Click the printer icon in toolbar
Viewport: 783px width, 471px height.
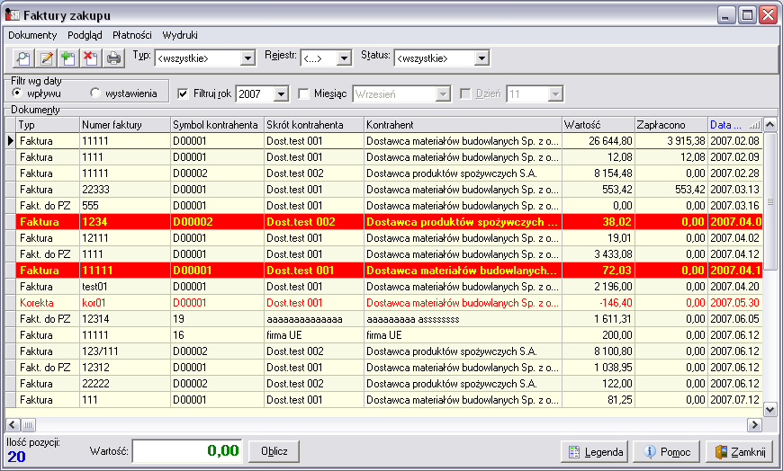click(114, 58)
